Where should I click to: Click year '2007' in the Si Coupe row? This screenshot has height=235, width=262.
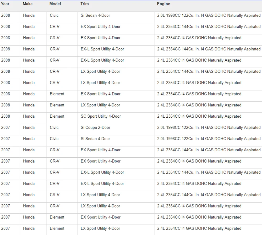click(x=6, y=128)
